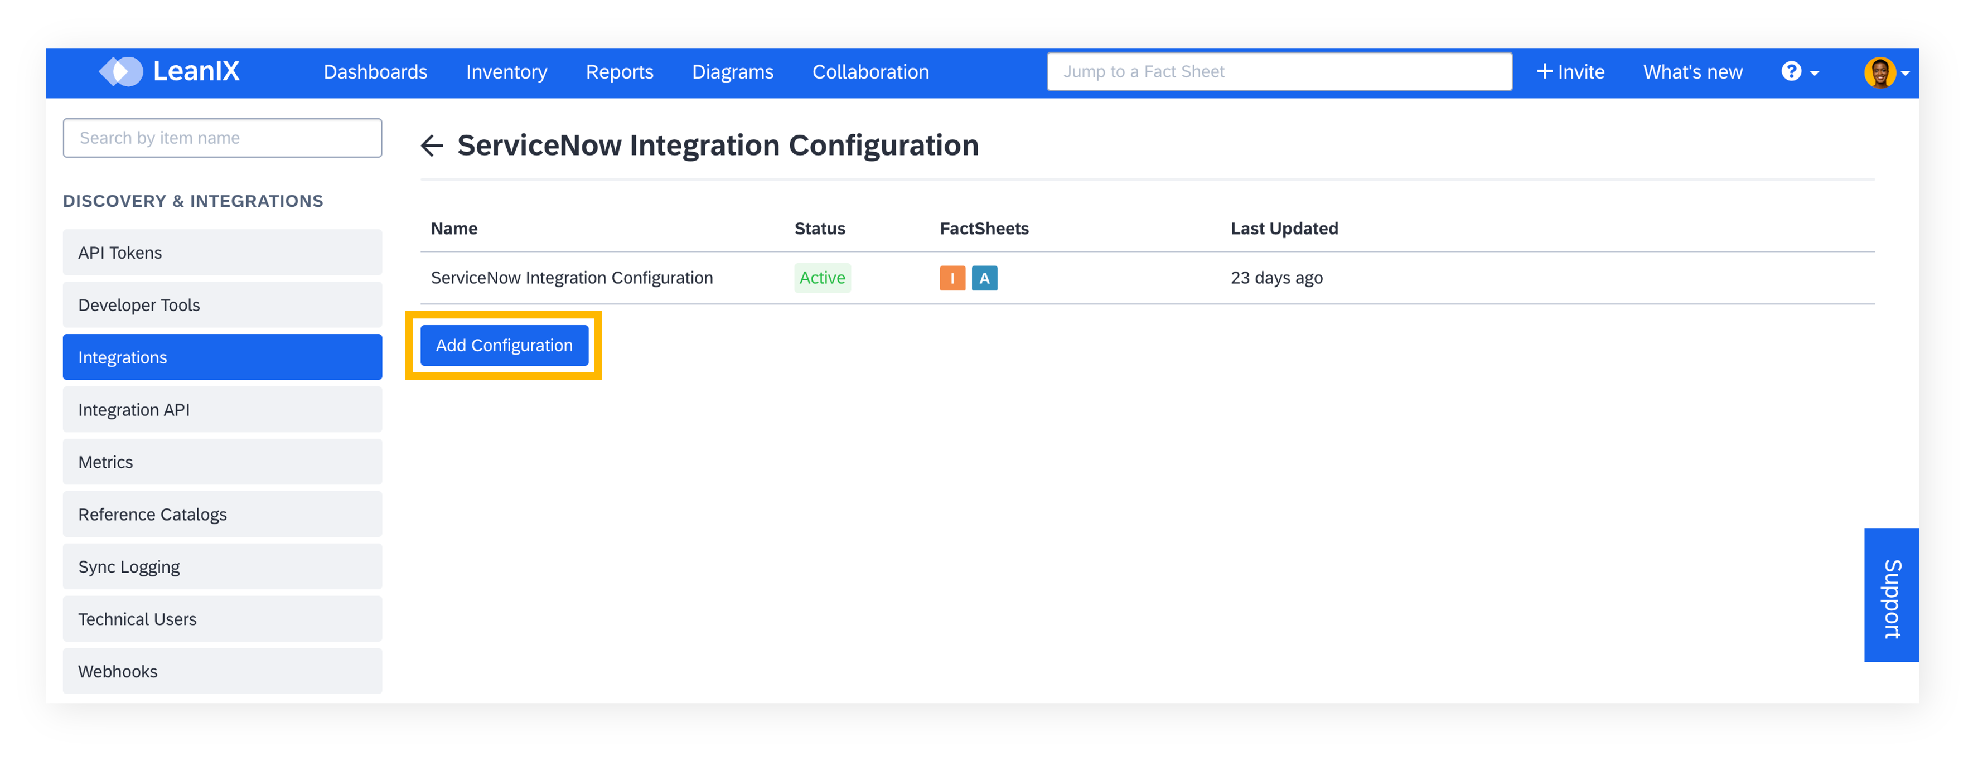Open the Inventory menu
The image size is (1978, 761).
click(x=507, y=72)
